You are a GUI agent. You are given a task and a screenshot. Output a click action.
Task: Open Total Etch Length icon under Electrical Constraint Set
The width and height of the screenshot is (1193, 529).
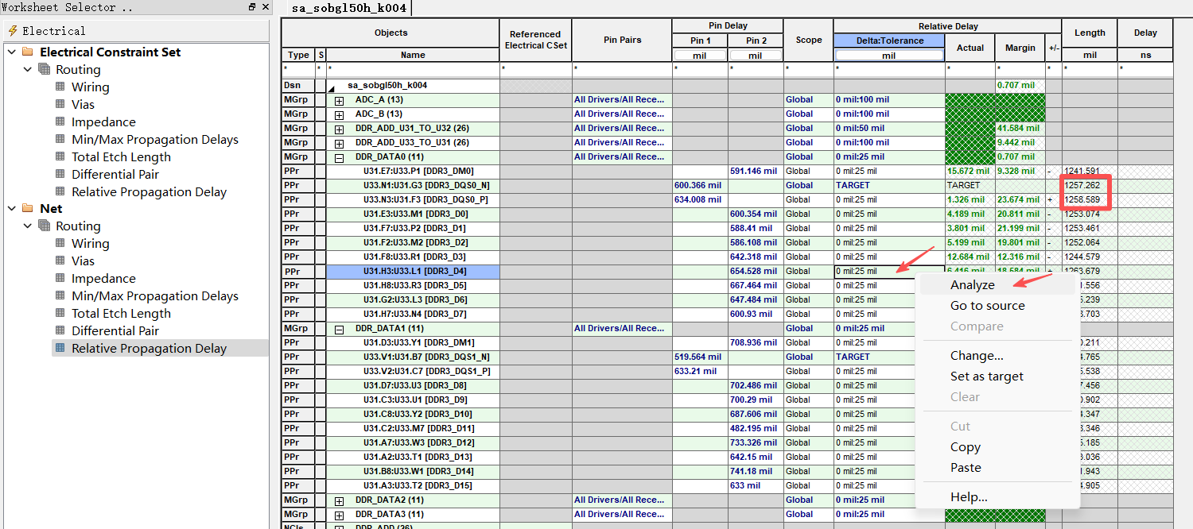click(60, 157)
